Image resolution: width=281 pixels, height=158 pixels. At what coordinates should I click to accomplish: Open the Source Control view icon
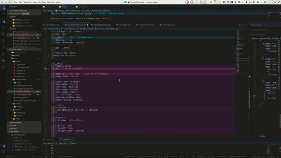click(x=3, y=21)
